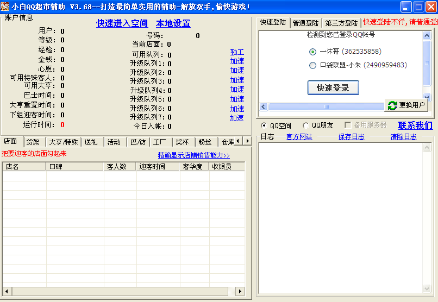
Task: Select the 一休哥 (362535858) account
Action: (x=312, y=52)
